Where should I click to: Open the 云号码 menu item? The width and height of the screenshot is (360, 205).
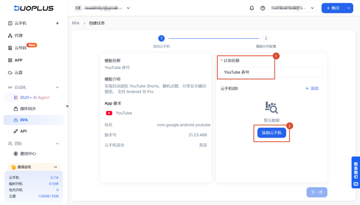coord(20,48)
